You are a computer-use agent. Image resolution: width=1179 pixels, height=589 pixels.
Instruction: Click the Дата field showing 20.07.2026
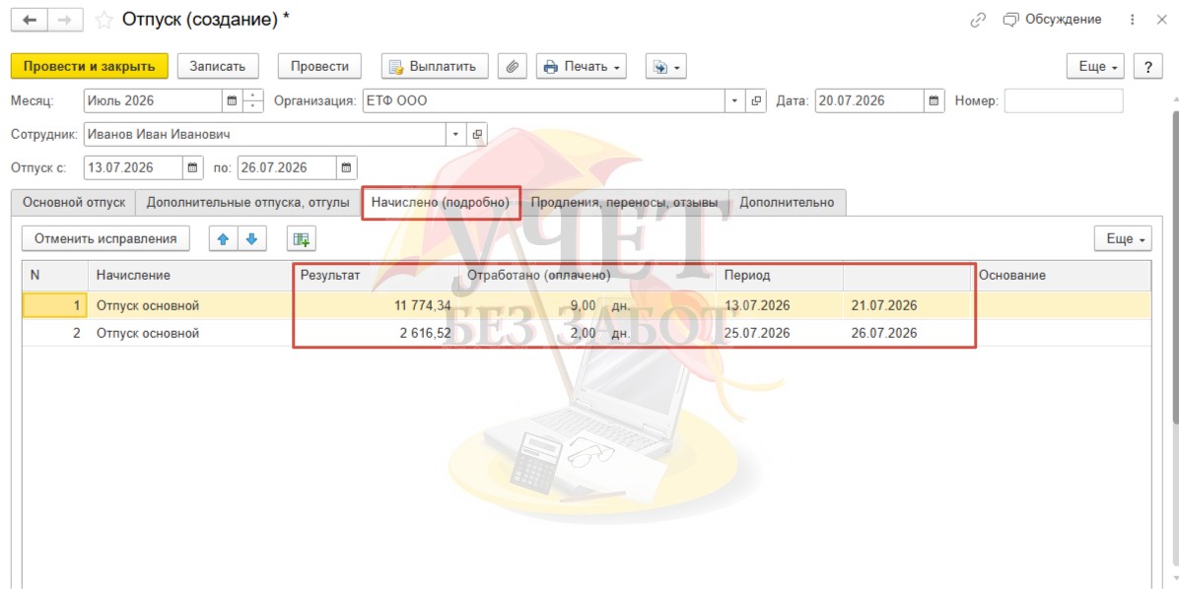(x=869, y=100)
